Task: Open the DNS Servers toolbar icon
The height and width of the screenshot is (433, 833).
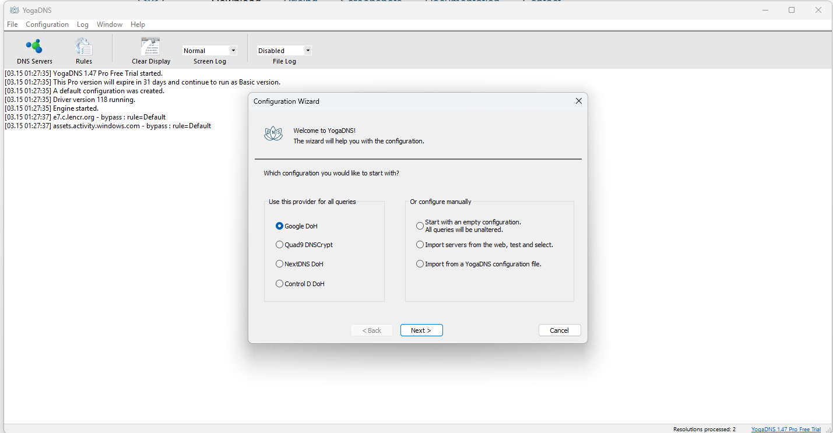Action: pyautogui.click(x=34, y=51)
